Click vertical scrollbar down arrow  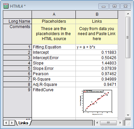click(x=128, y=115)
